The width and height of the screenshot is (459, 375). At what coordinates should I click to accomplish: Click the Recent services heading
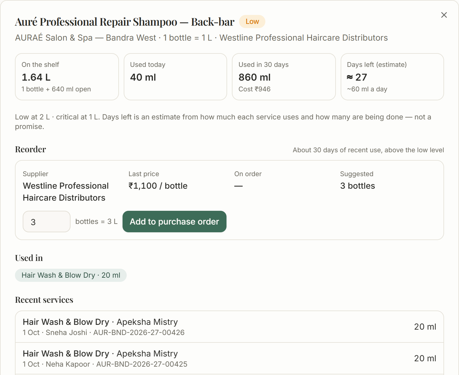[44, 300]
